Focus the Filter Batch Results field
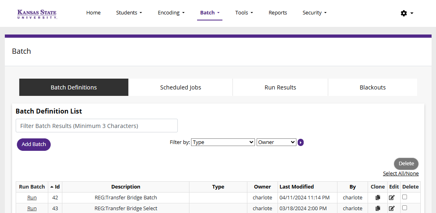The width and height of the screenshot is (436, 213). 97,126
